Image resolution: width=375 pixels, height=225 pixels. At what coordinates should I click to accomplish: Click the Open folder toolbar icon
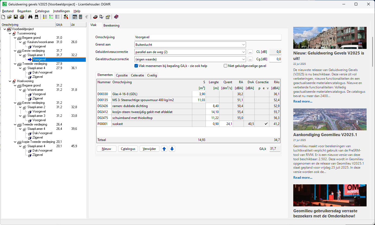coord(10,17)
